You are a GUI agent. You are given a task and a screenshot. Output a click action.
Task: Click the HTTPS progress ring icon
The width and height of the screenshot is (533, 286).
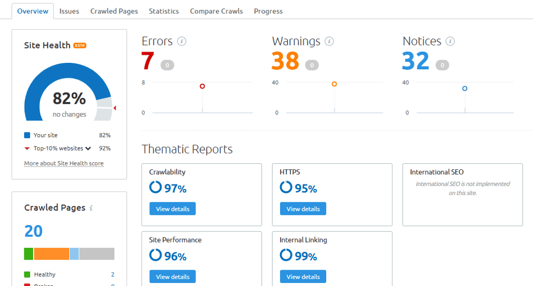pos(286,187)
